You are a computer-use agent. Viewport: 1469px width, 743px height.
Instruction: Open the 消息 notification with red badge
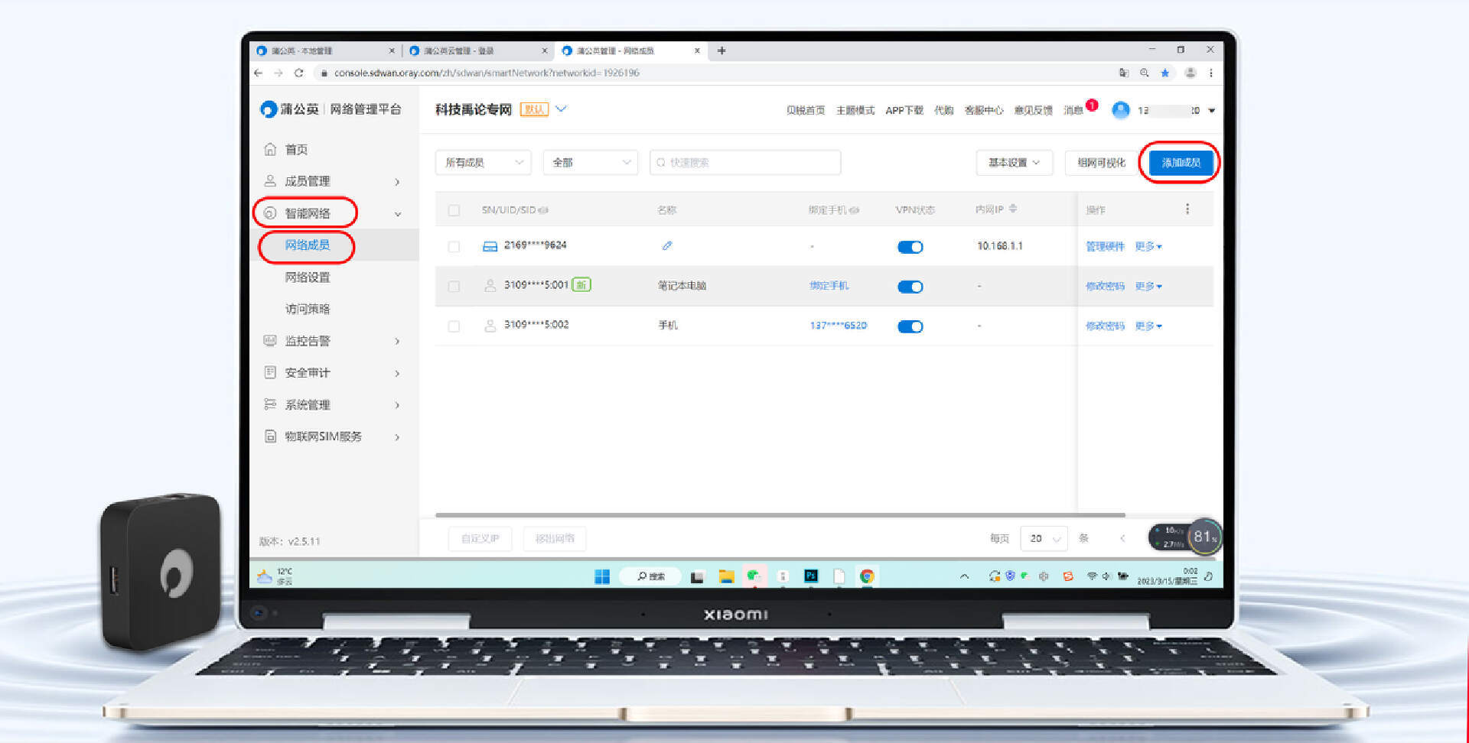tap(1075, 110)
